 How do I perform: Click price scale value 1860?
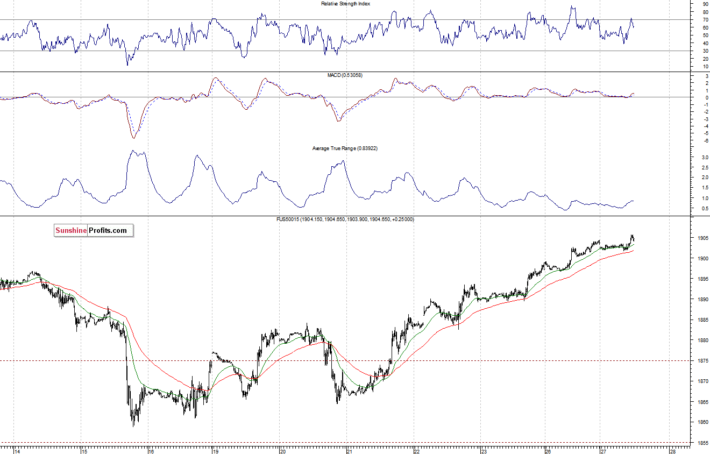(702, 422)
